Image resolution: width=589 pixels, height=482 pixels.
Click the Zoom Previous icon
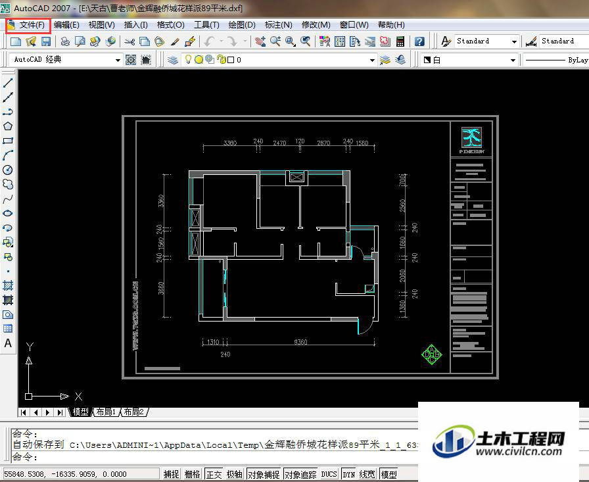306,41
